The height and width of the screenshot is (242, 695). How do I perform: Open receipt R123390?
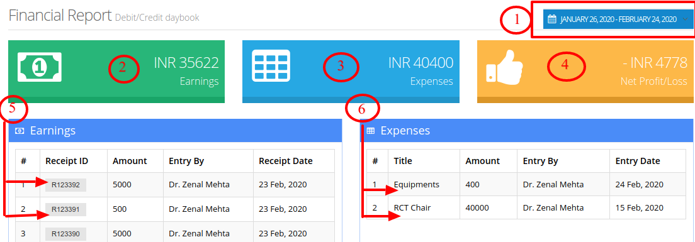(x=65, y=234)
